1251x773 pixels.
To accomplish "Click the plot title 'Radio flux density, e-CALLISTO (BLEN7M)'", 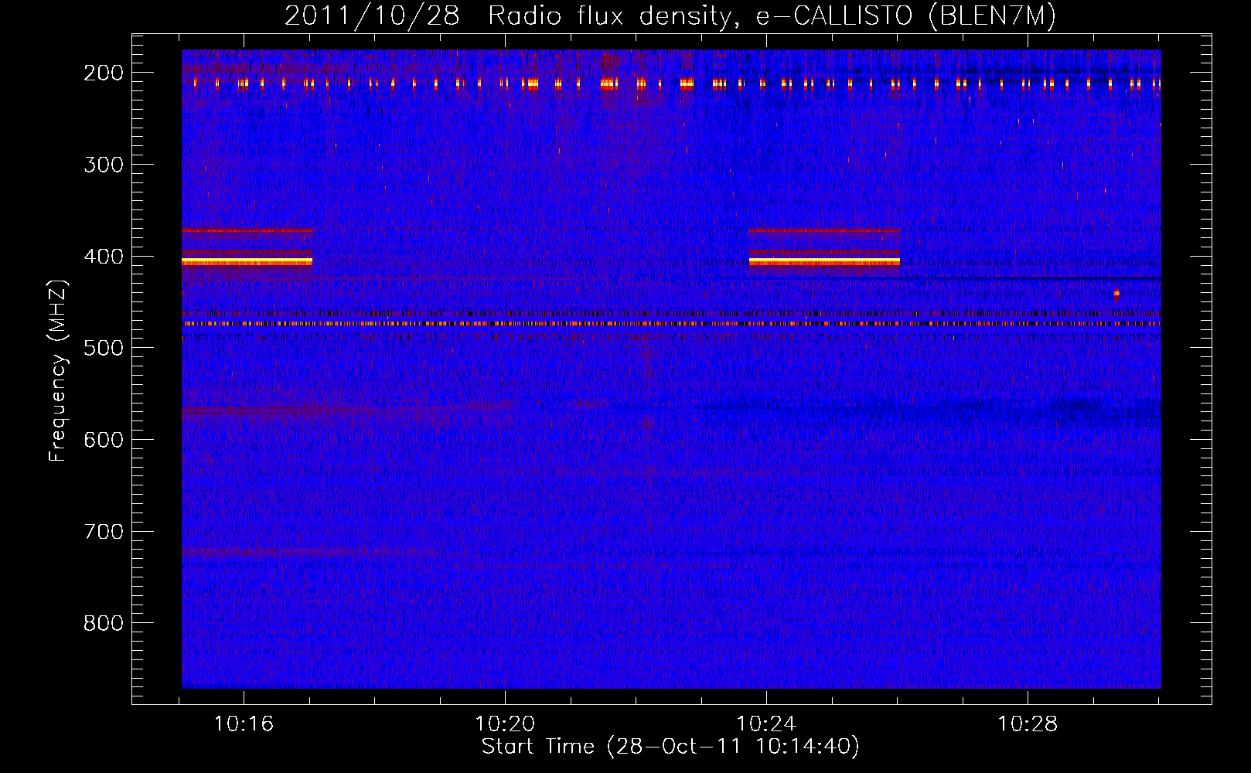I will point(772,15).
